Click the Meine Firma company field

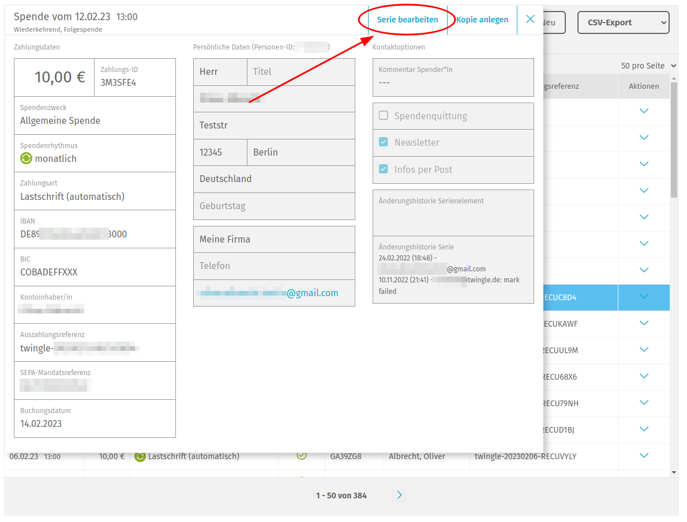tap(274, 239)
